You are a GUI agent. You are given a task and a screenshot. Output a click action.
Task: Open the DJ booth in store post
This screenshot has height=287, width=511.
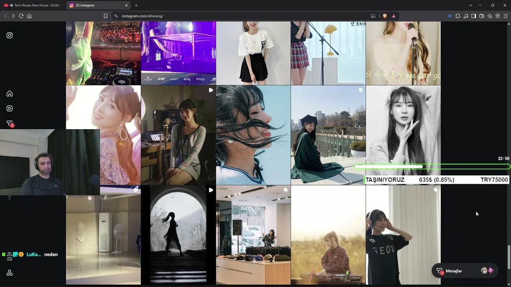coord(253,235)
